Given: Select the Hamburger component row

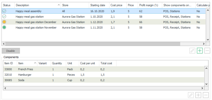Looking at the screenshot, I should point(104,75).
